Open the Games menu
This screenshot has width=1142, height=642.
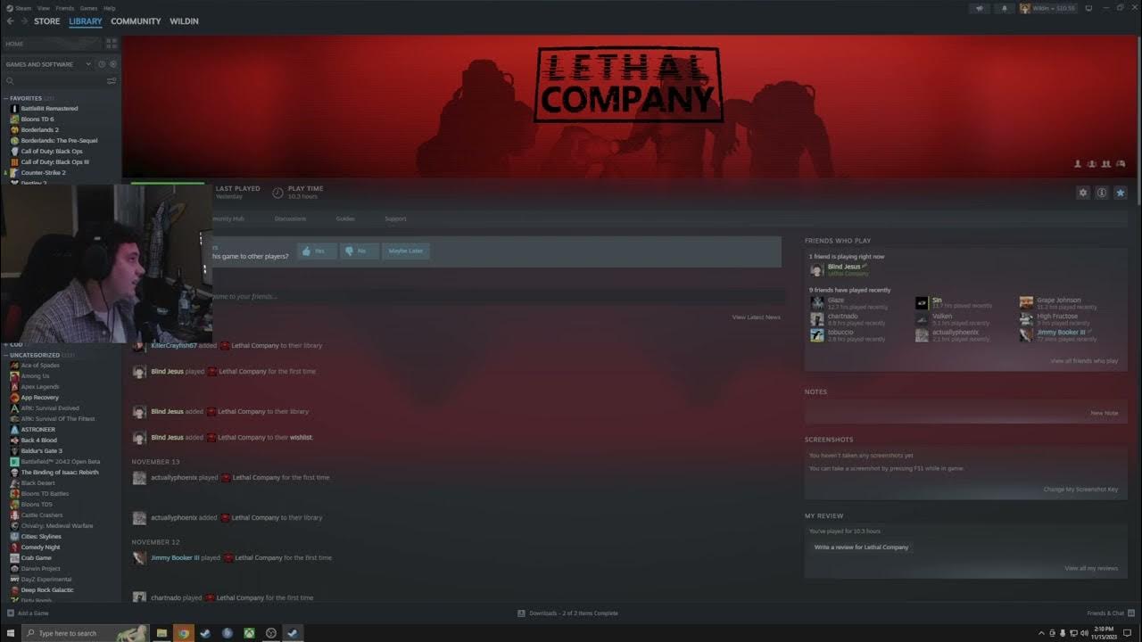(x=89, y=8)
